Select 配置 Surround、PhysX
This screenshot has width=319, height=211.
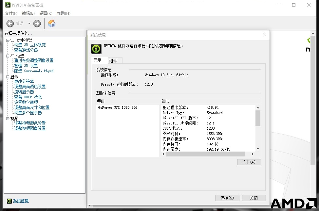point(34,71)
